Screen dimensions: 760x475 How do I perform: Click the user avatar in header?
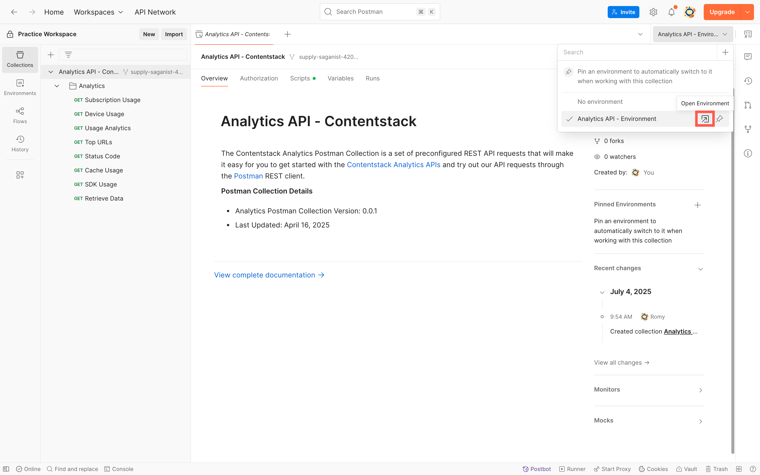pos(690,12)
